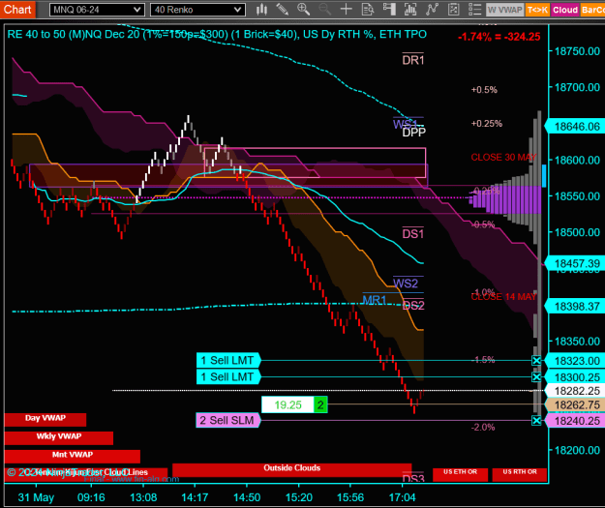Open the chart trader panel icon

(x=389, y=10)
